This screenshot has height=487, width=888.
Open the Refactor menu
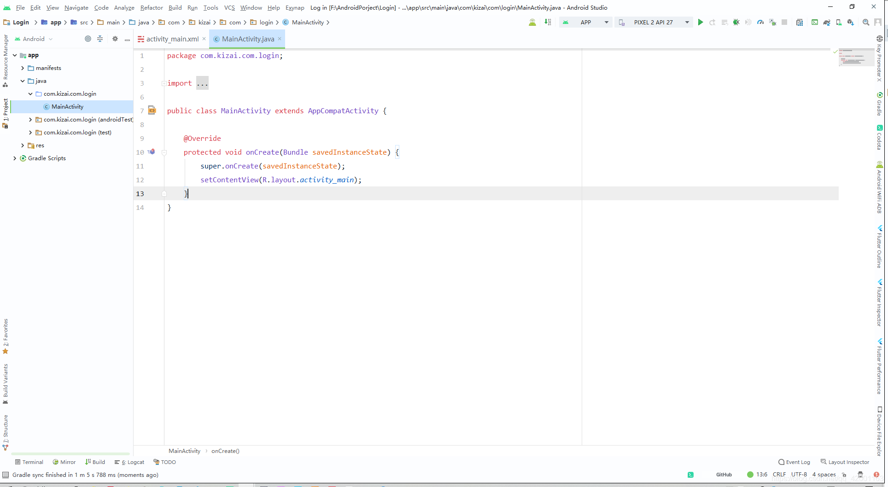(x=152, y=7)
